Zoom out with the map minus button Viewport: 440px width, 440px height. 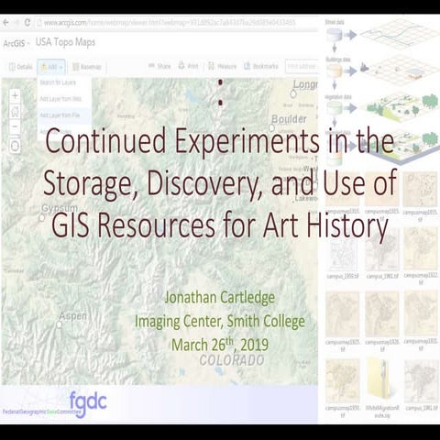(15, 126)
